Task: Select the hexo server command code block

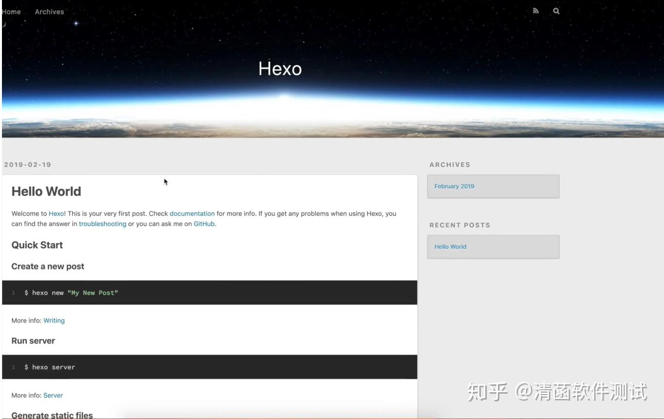Action: [x=49, y=367]
